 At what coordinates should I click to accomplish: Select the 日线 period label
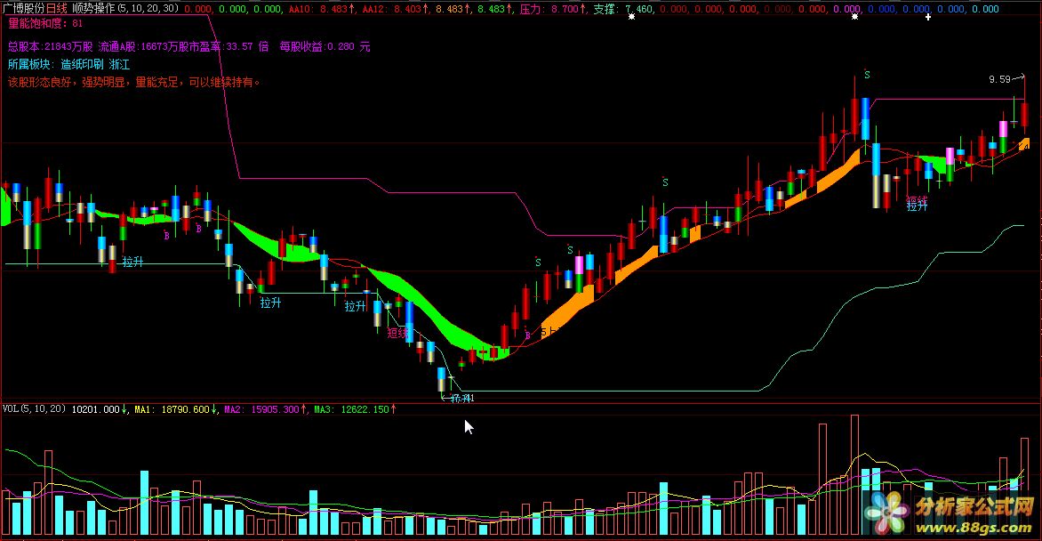tap(57, 9)
